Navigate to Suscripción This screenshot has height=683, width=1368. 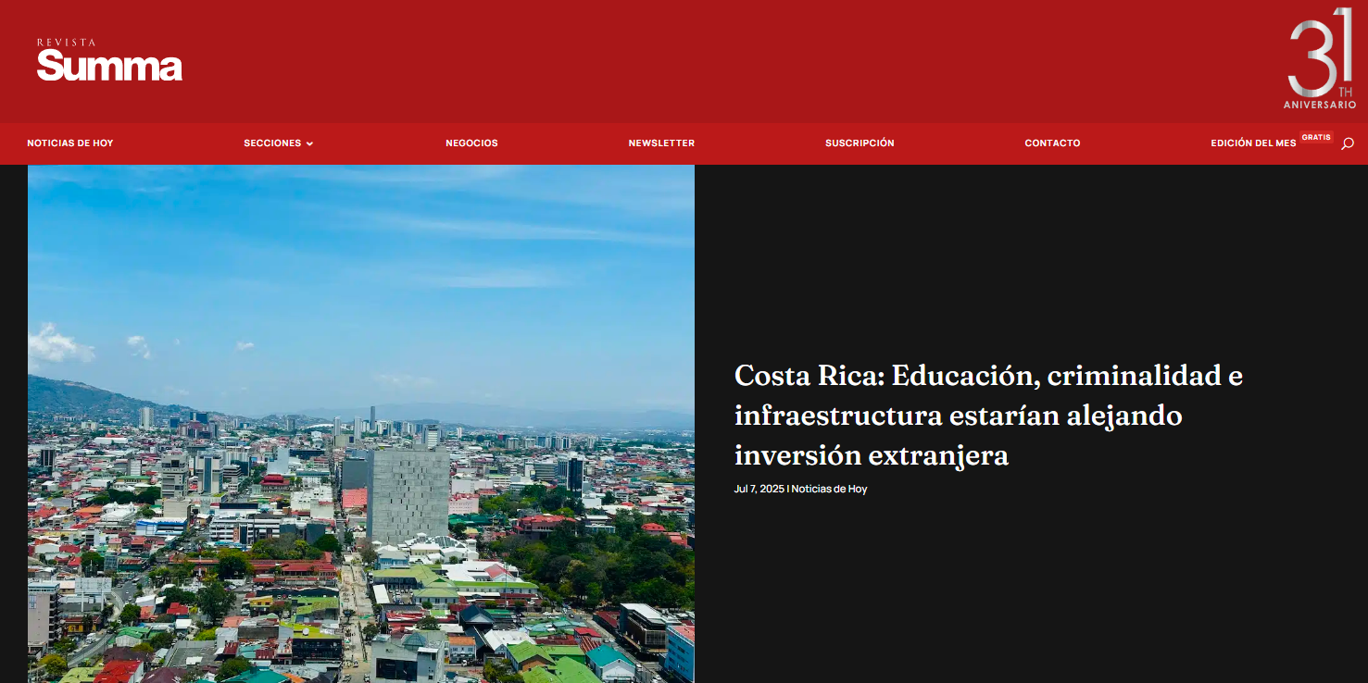point(860,143)
